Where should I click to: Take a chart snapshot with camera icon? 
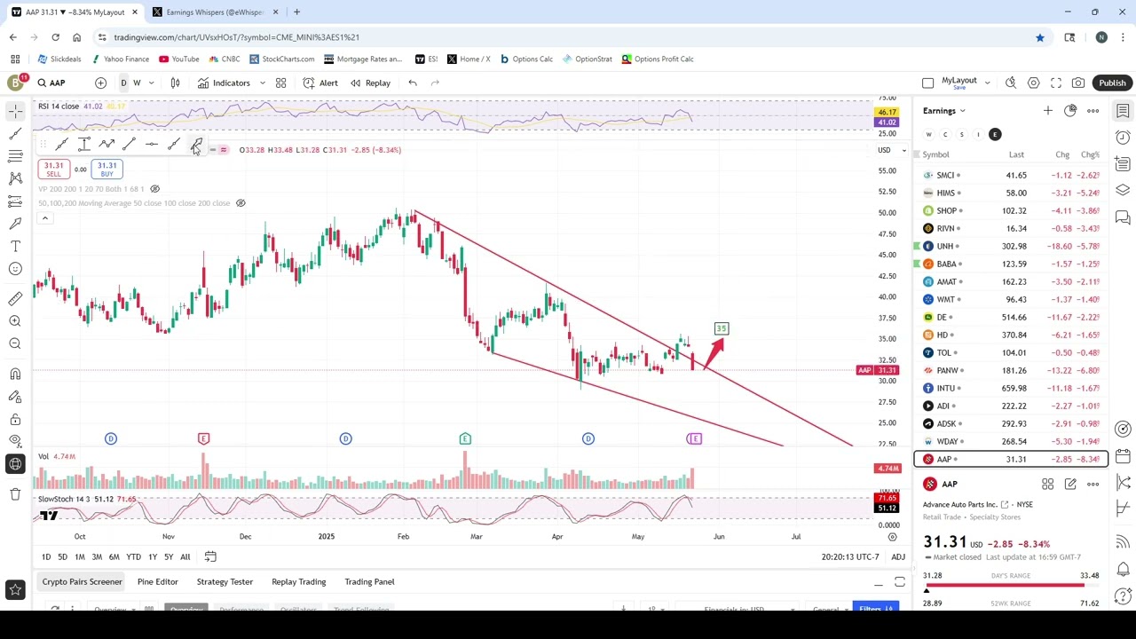(x=1077, y=83)
